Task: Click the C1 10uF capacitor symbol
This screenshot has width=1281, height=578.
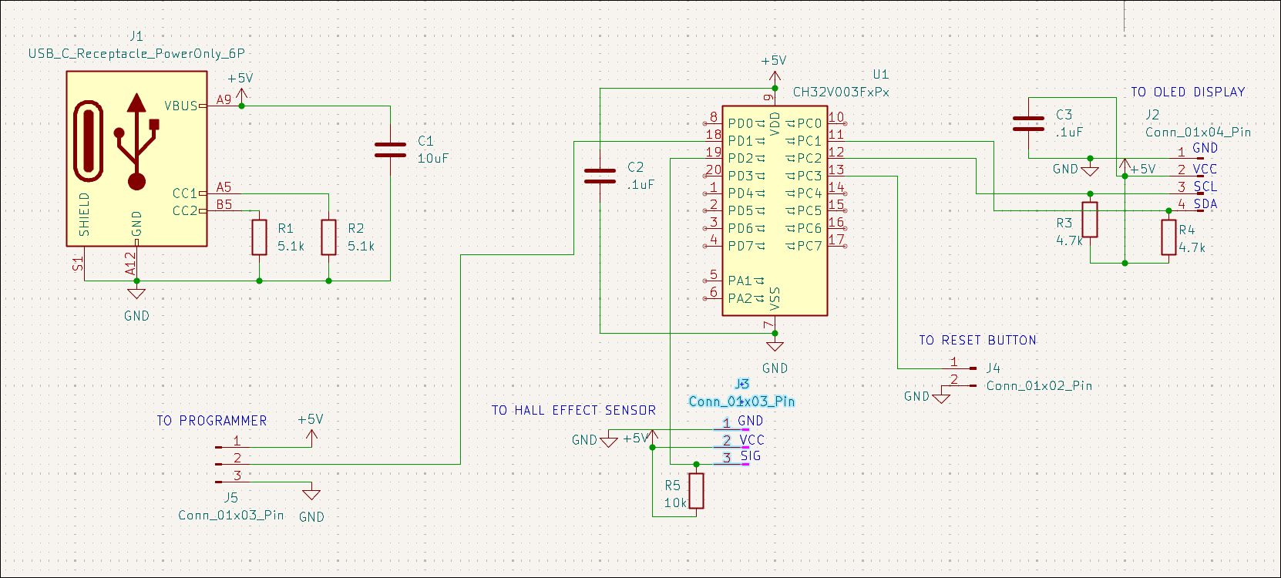Action: pos(390,150)
